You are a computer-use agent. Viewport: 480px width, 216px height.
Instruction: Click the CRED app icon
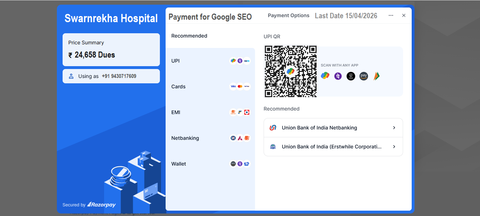click(351, 76)
